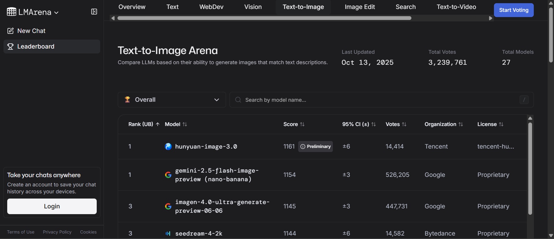This screenshot has height=239, width=554.
Task: Select the Text-to-Image tab
Action: (x=303, y=7)
